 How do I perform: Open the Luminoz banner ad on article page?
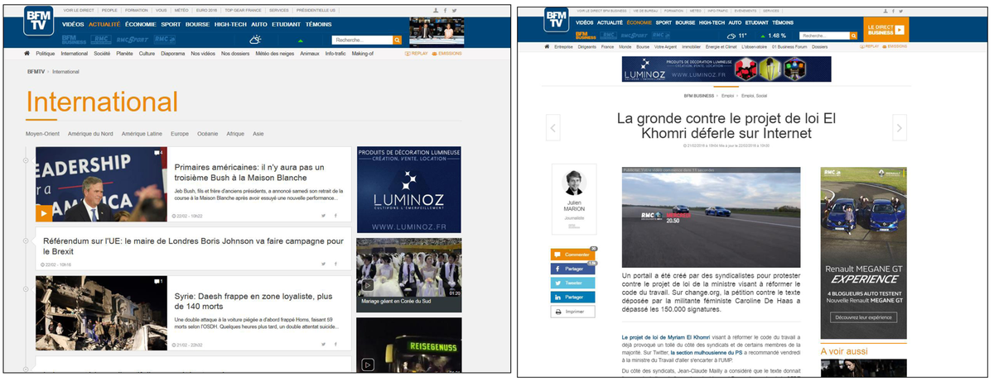(726, 69)
